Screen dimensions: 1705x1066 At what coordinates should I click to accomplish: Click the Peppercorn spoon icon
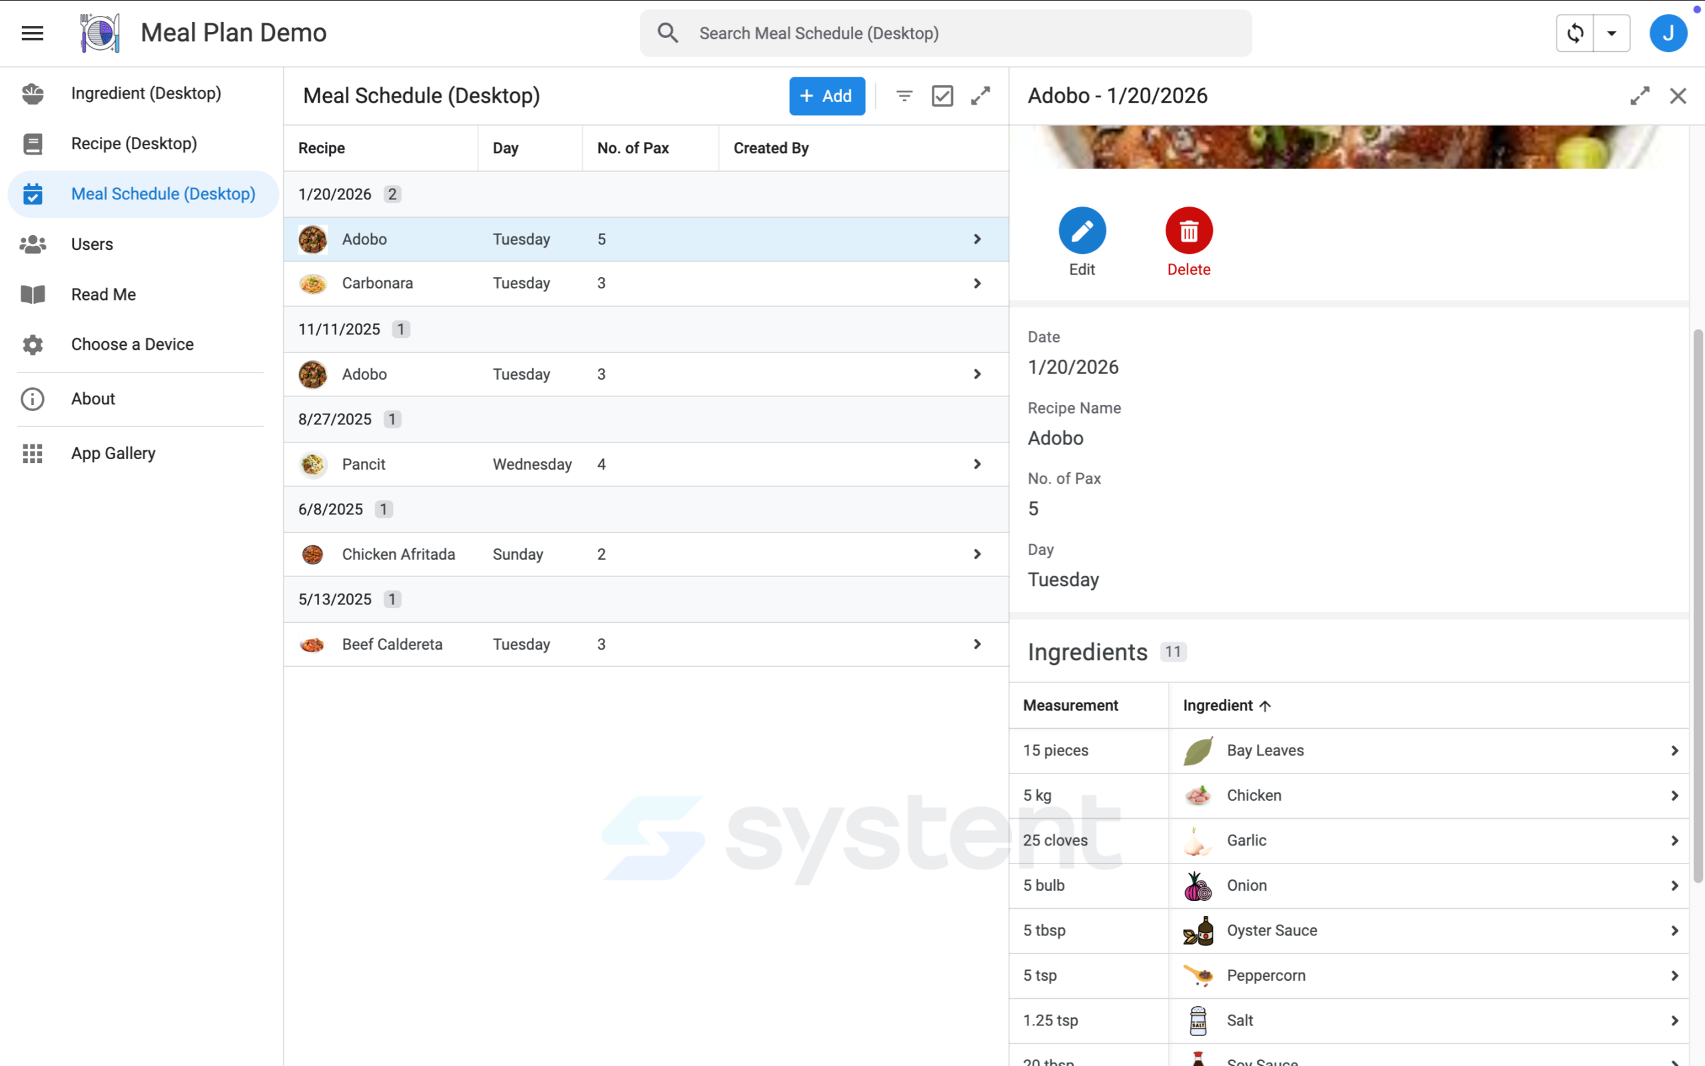[x=1197, y=976]
